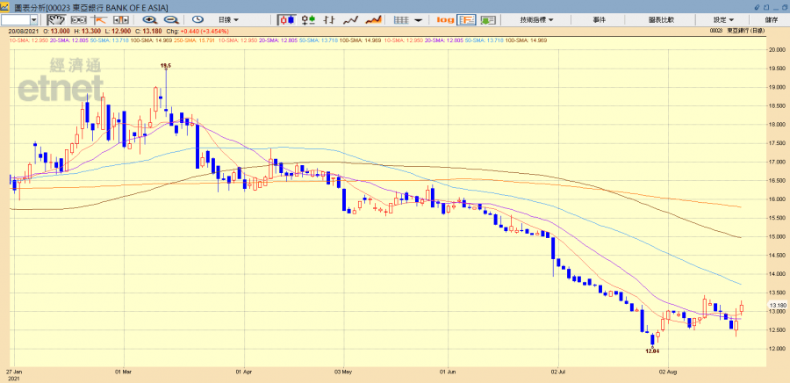
Task: Open the stock code combo box arrow
Action: [33, 19]
